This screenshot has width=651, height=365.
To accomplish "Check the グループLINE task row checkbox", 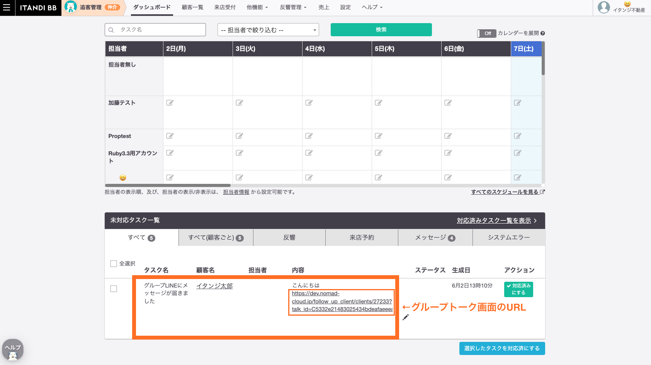I will click(114, 289).
